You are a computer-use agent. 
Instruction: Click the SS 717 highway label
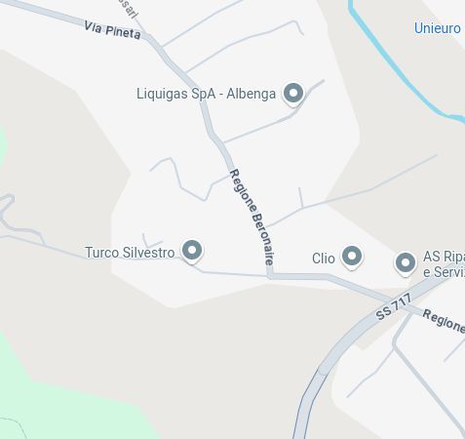click(394, 306)
